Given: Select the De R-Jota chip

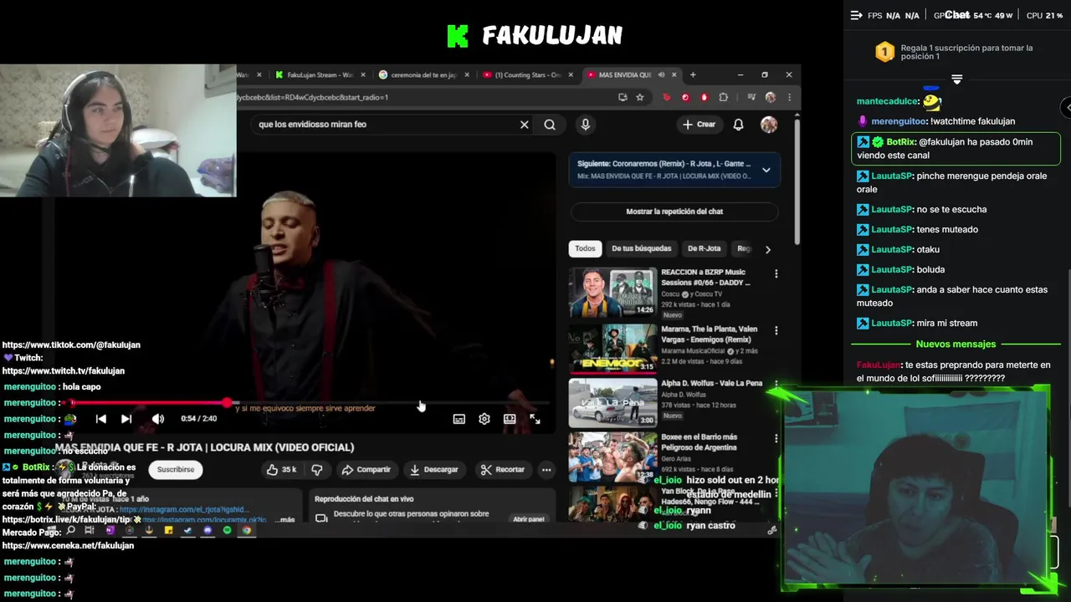Looking at the screenshot, I should click(704, 248).
